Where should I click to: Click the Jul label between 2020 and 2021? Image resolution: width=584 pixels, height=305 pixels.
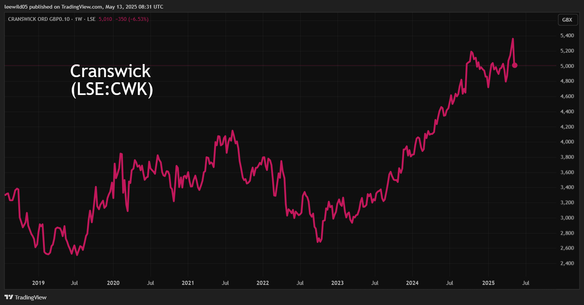click(150, 283)
